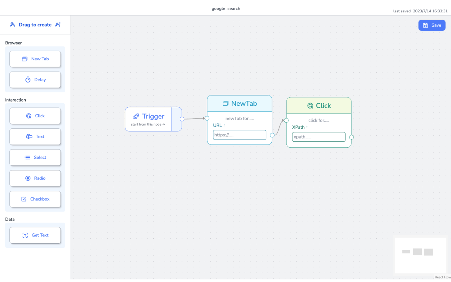This screenshot has height=282, width=451.
Task: Select the Get Text data icon
Action: [24, 235]
